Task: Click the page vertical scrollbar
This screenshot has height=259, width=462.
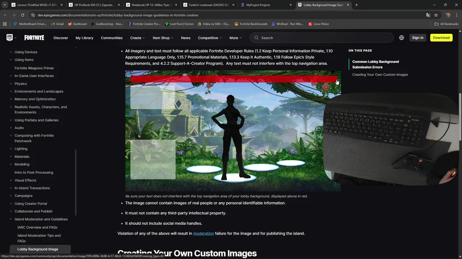Action: (460, 117)
